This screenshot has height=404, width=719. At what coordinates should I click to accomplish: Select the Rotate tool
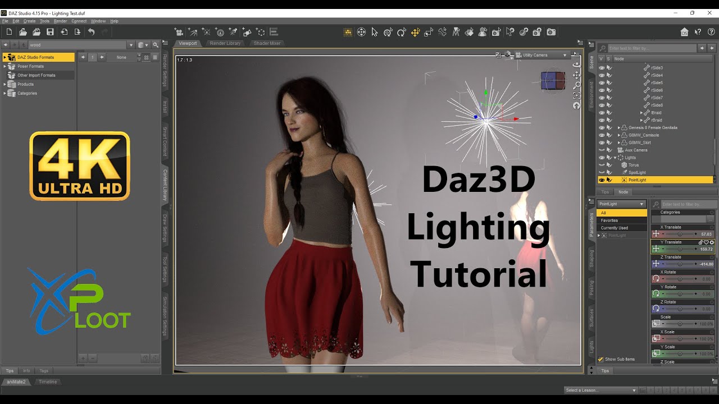[x=402, y=32]
